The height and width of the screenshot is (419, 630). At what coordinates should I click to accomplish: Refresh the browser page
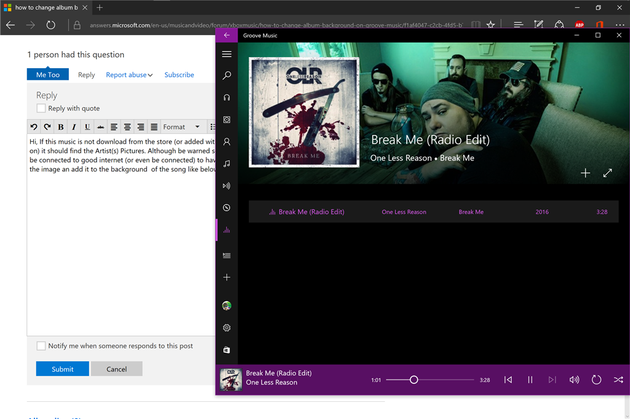pyautogui.click(x=50, y=25)
